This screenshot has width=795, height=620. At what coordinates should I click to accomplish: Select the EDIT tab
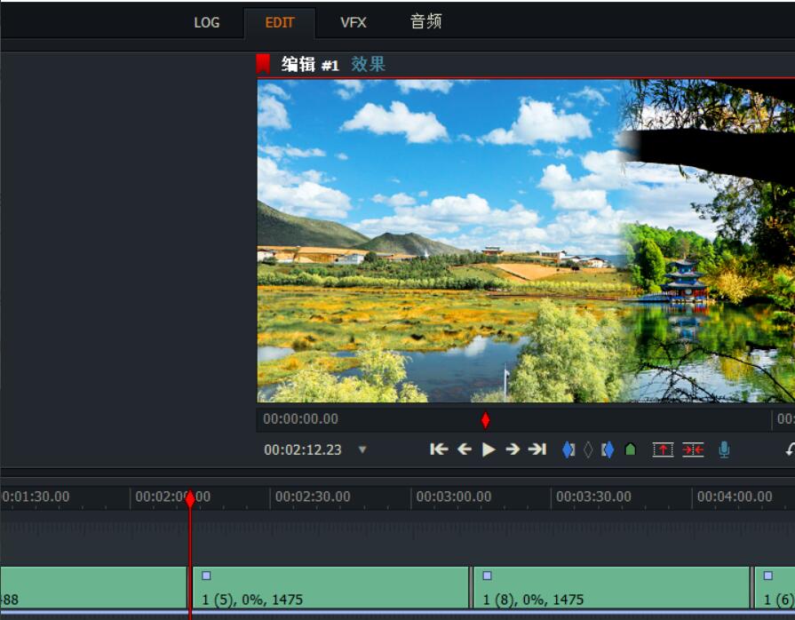coord(280,22)
